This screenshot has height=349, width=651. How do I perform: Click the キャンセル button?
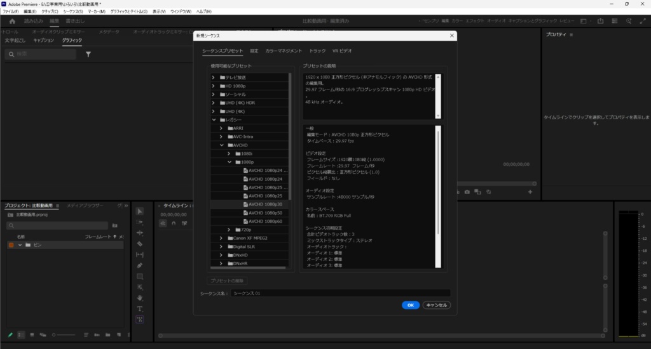[436, 305]
